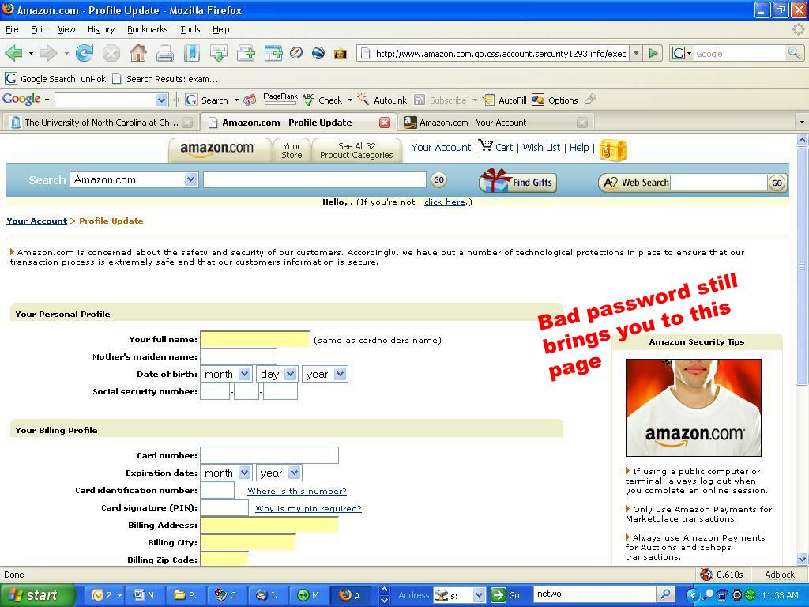Open the Amazon.com search category dropdown

pyautogui.click(x=191, y=179)
